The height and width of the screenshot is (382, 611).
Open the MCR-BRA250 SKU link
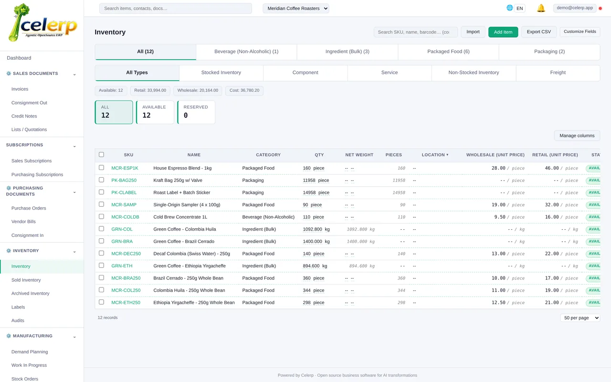[126, 278]
